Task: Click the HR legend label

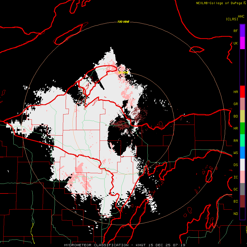Action: pyautogui.click(x=235, y=128)
